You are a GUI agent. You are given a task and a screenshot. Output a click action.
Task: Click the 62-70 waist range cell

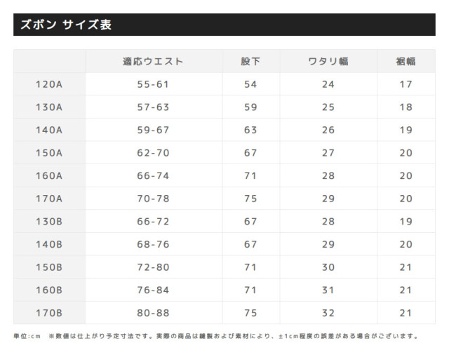coord(153,153)
